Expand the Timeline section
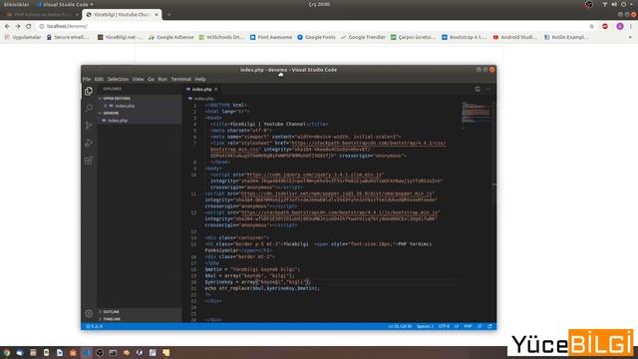 (112, 319)
